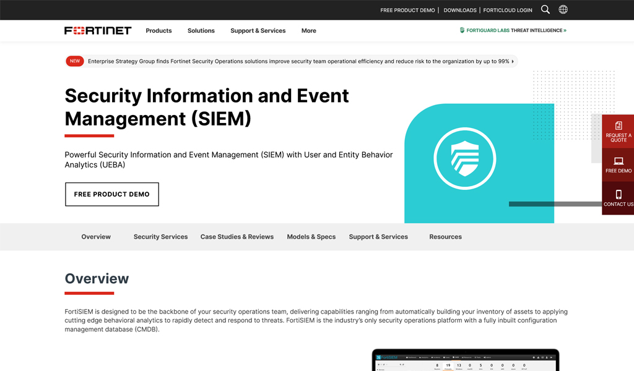
Task: Select the Case Studies & Reviews tab
Action: point(237,237)
